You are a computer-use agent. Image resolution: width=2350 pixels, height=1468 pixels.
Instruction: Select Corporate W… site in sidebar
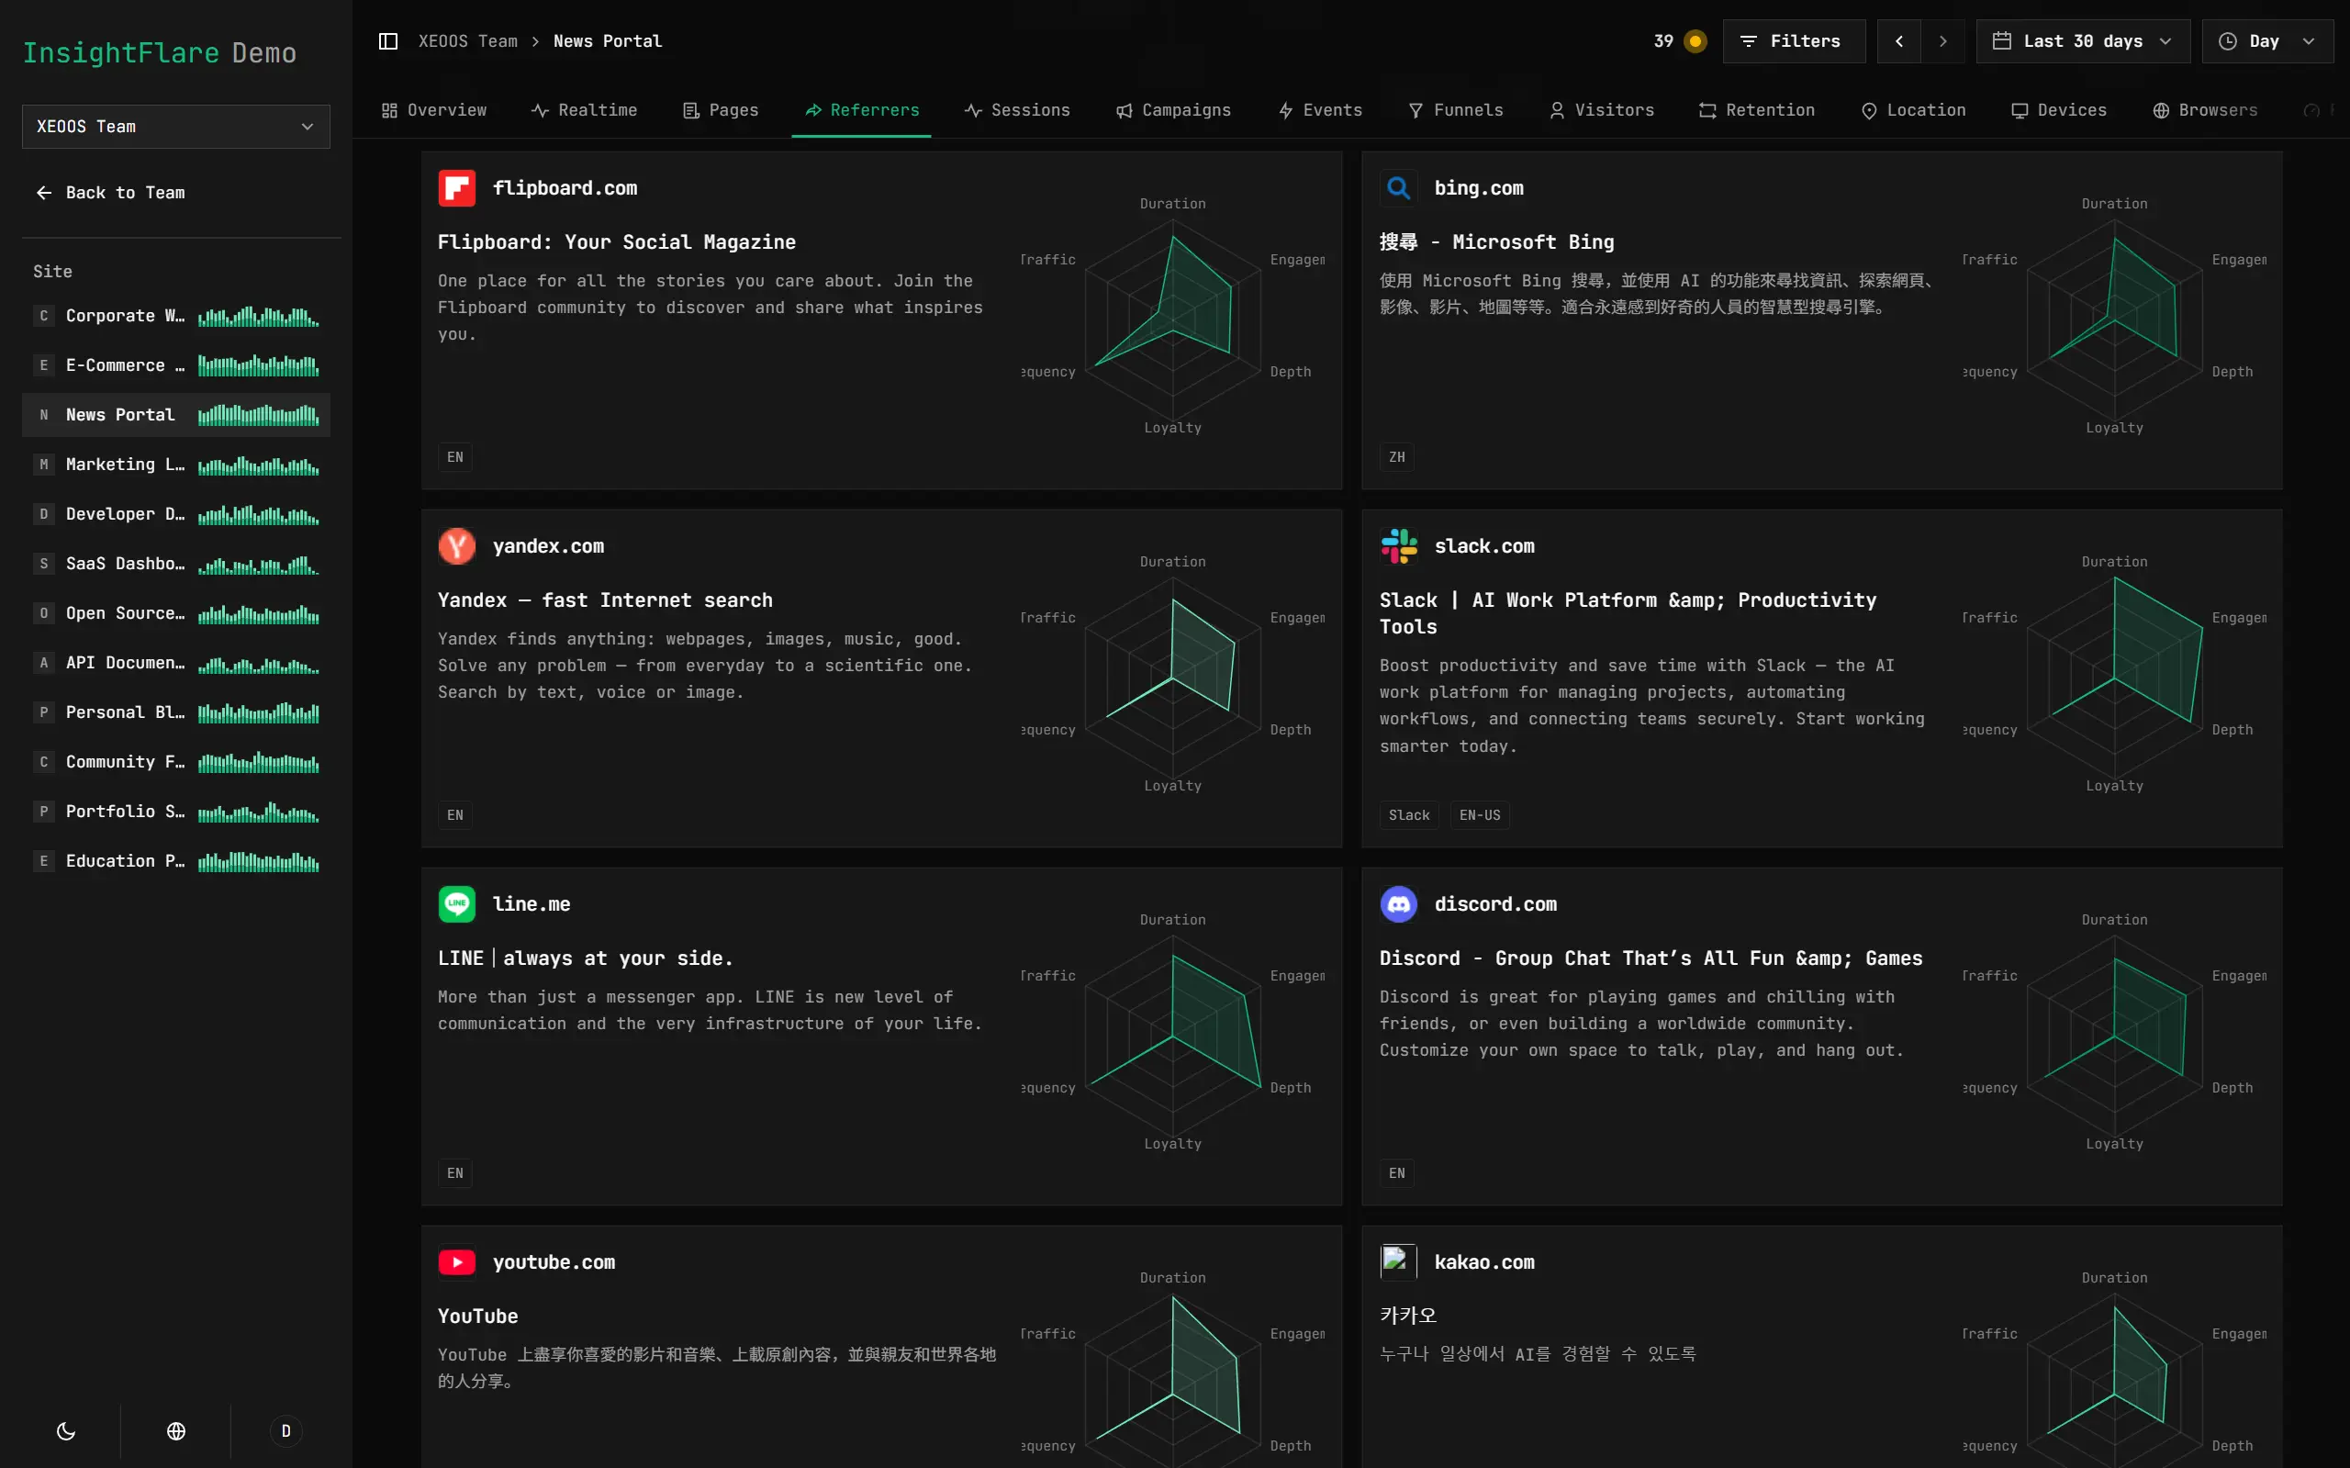click(x=175, y=316)
